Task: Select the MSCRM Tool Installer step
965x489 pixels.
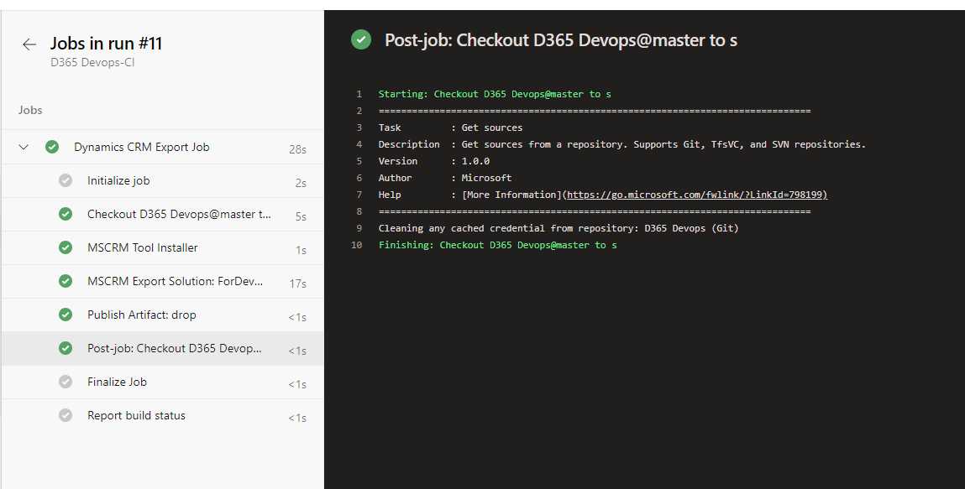Action: point(162,247)
